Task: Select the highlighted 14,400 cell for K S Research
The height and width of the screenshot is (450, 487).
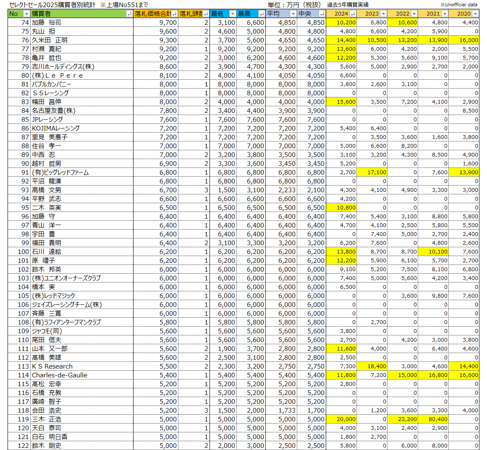Action: coord(464,366)
